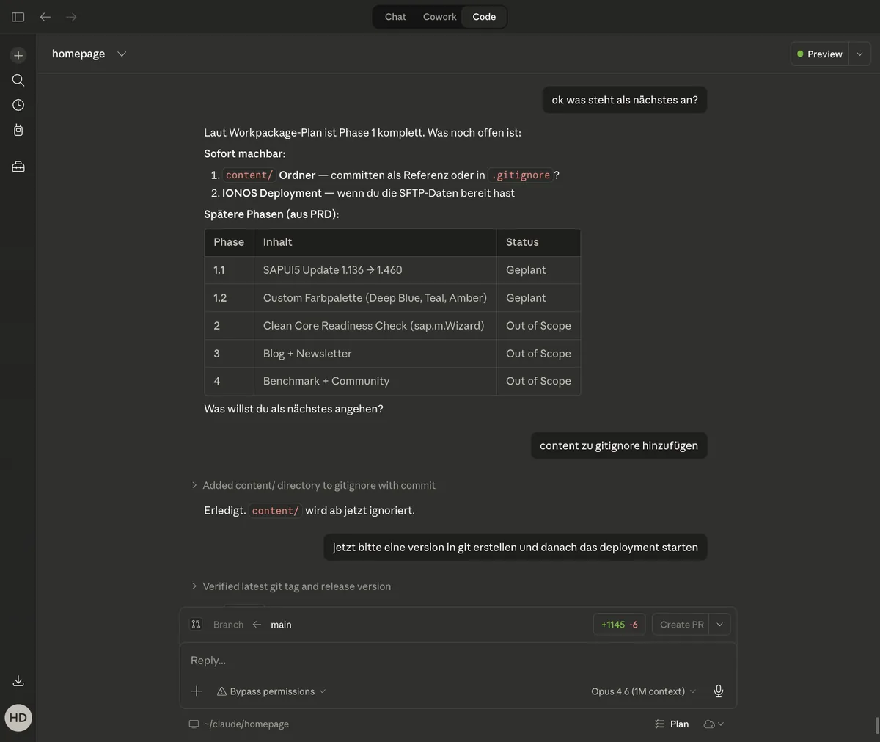This screenshot has width=880, height=742.
Task: Open the search icon in the sidebar
Action: pos(18,80)
